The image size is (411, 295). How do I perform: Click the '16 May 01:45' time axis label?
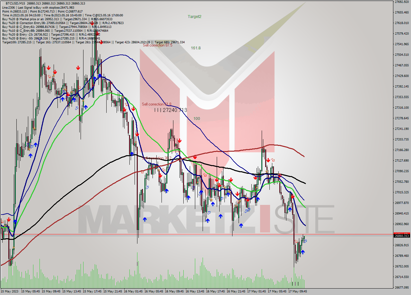tap(133, 291)
